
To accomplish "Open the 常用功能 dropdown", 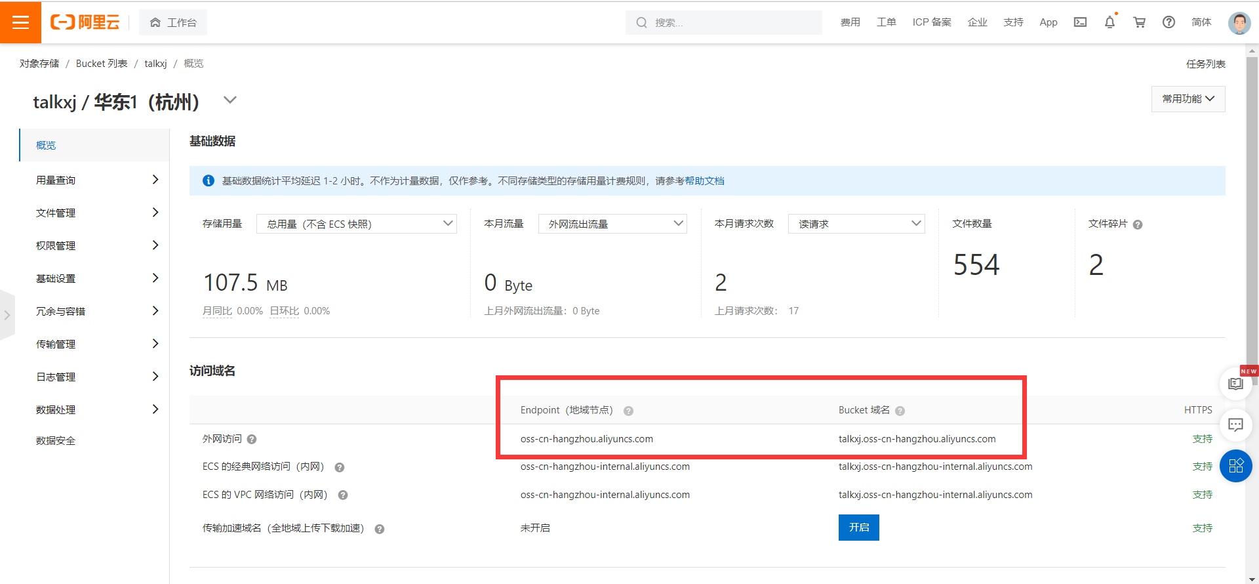I will pyautogui.click(x=1188, y=98).
